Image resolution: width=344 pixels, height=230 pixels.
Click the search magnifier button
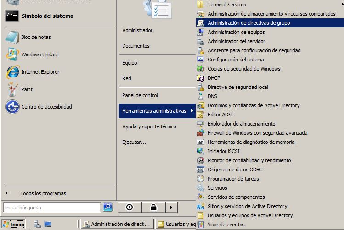click(x=108, y=207)
